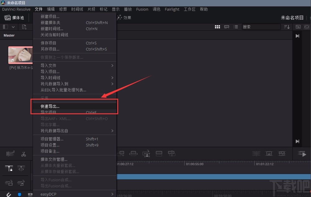The image size is (311, 197).
Task: Select the Master bin
Action: click(9, 35)
